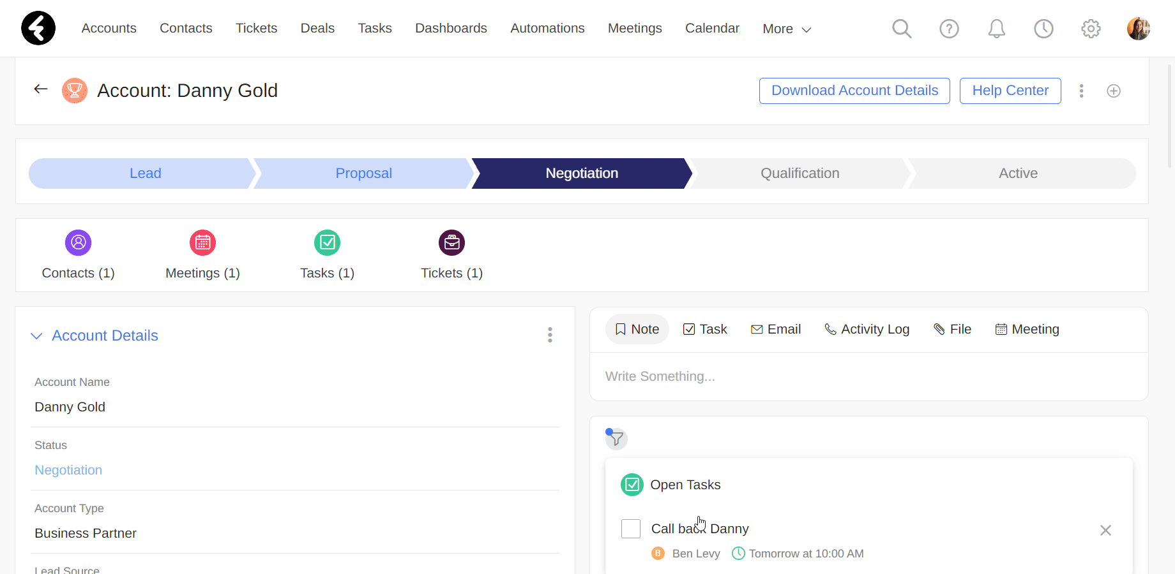Open Account Details three-dot menu
The width and height of the screenshot is (1175, 574).
tap(550, 335)
